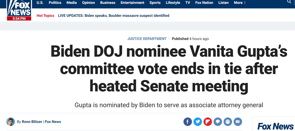The width and height of the screenshot is (295, 131).
Task: Share article via email icon
Action: tap(238, 122)
